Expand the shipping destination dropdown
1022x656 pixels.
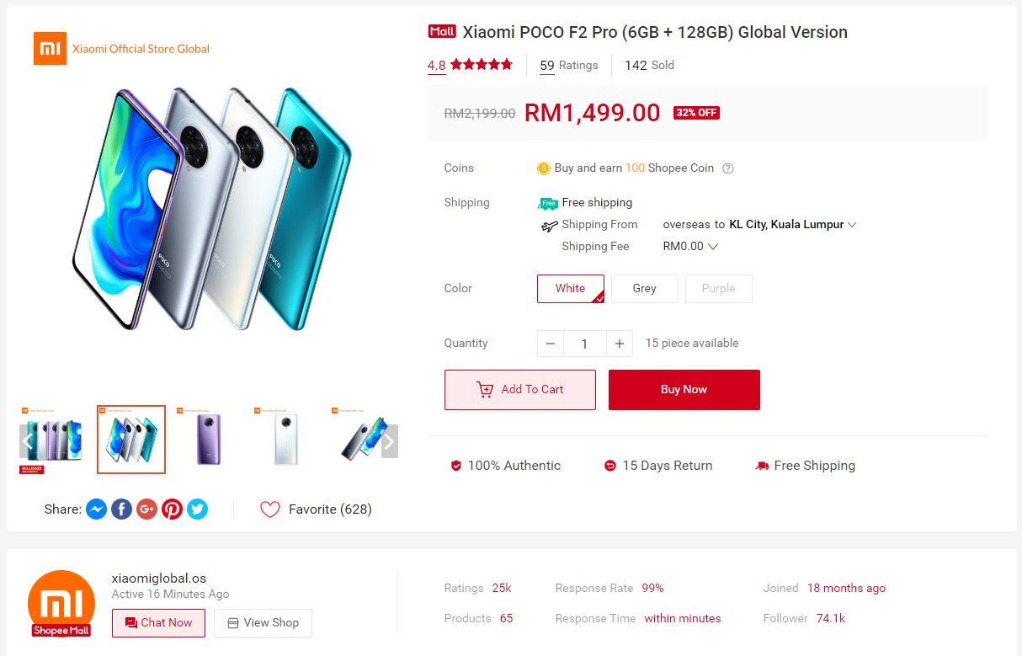(x=852, y=225)
